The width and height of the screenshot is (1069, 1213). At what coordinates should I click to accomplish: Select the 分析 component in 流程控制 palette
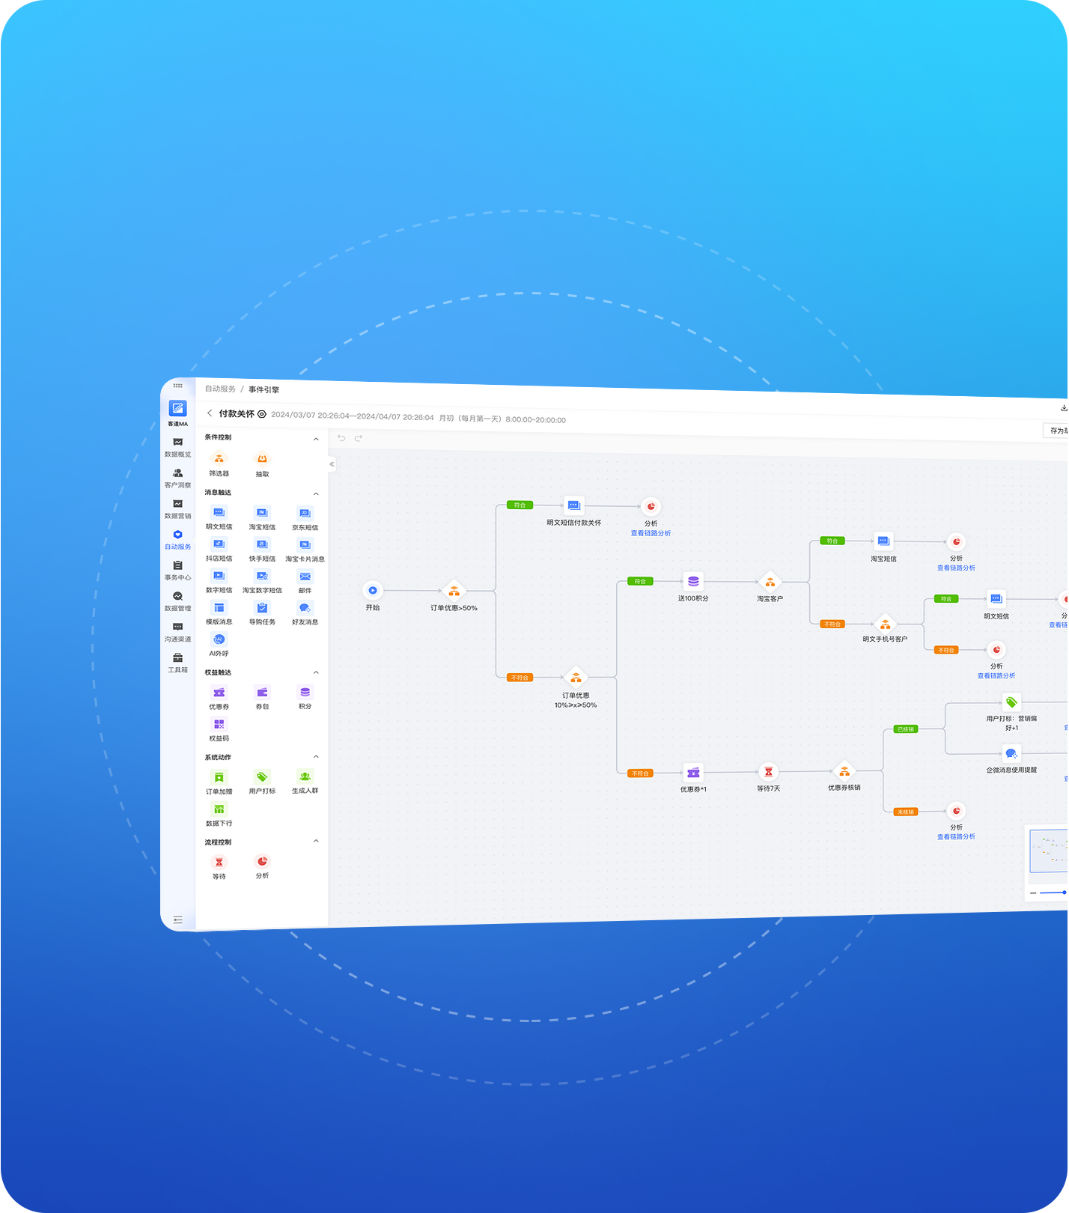point(262,867)
